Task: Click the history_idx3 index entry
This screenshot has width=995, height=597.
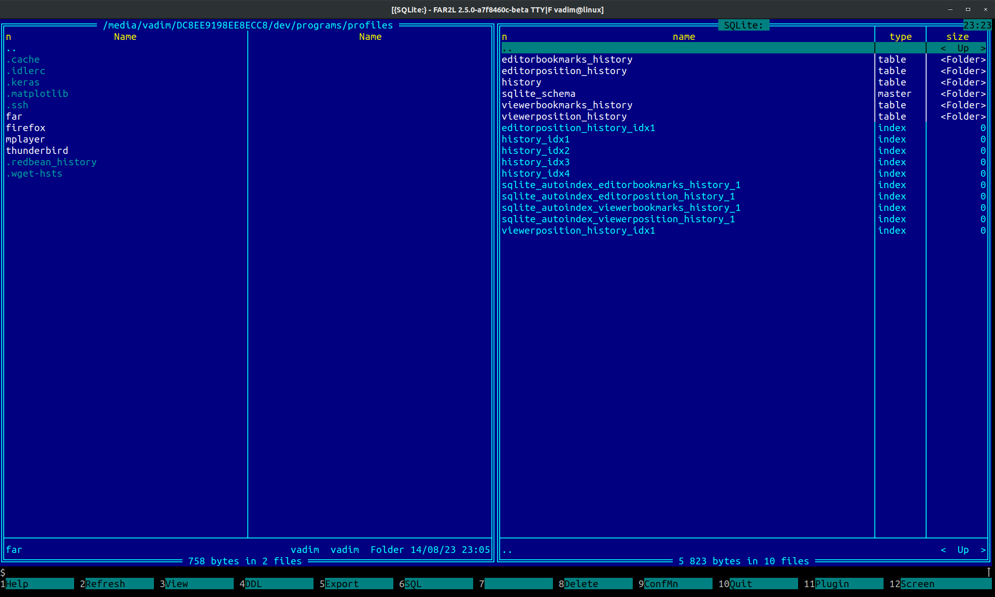Action: pos(535,162)
